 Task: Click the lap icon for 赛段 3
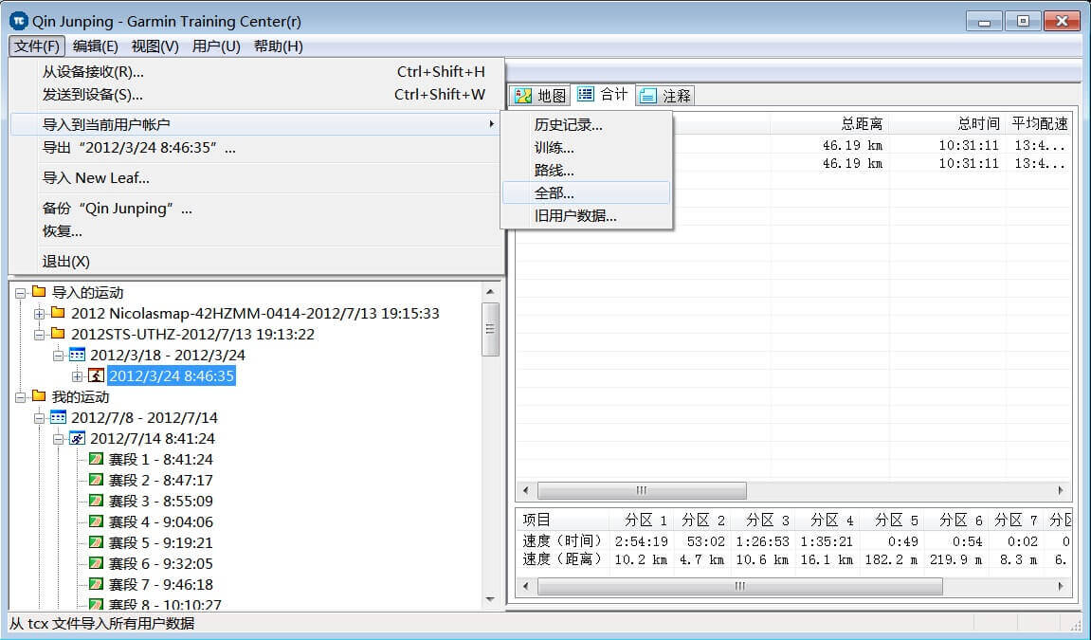(96, 501)
